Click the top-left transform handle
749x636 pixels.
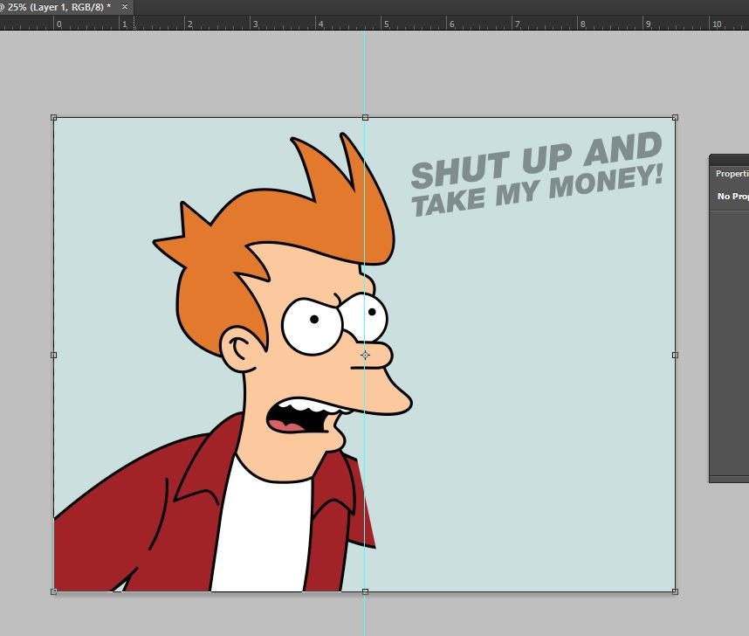[x=53, y=118]
